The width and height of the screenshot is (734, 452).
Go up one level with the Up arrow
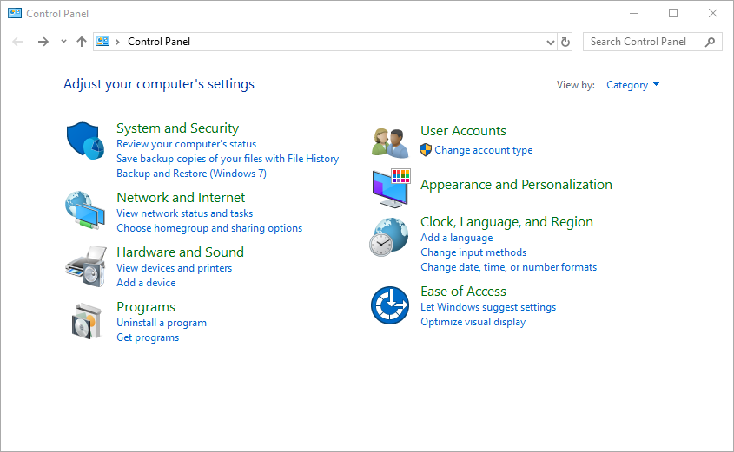click(82, 42)
